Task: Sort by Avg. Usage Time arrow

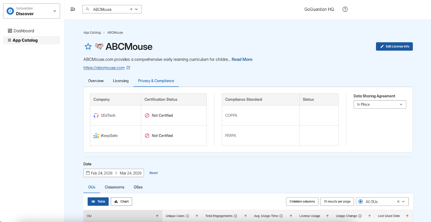Action: (291, 216)
